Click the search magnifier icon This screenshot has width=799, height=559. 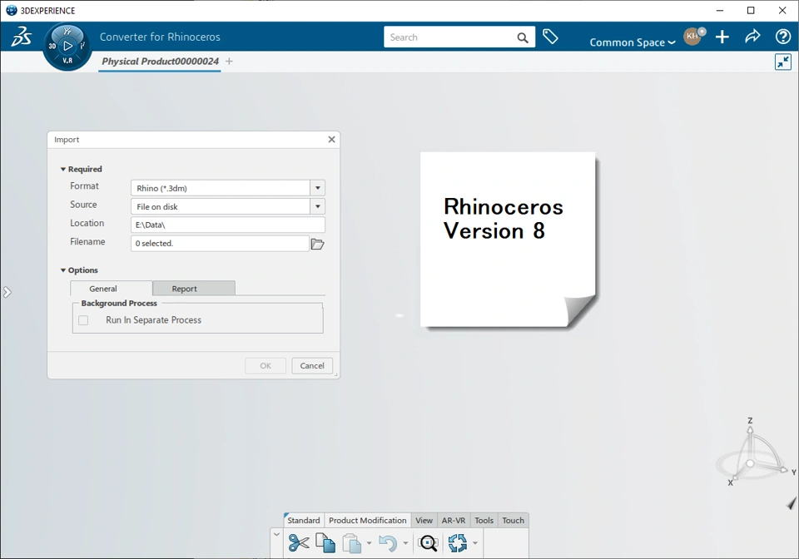(x=523, y=37)
